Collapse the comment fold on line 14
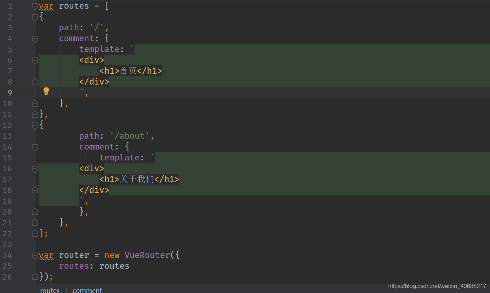 (x=35, y=147)
